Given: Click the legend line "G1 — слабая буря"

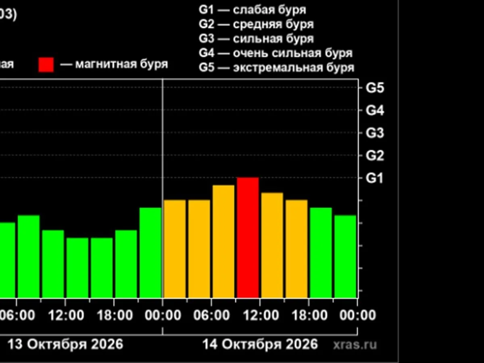Looking at the screenshot, I should 252,10.
